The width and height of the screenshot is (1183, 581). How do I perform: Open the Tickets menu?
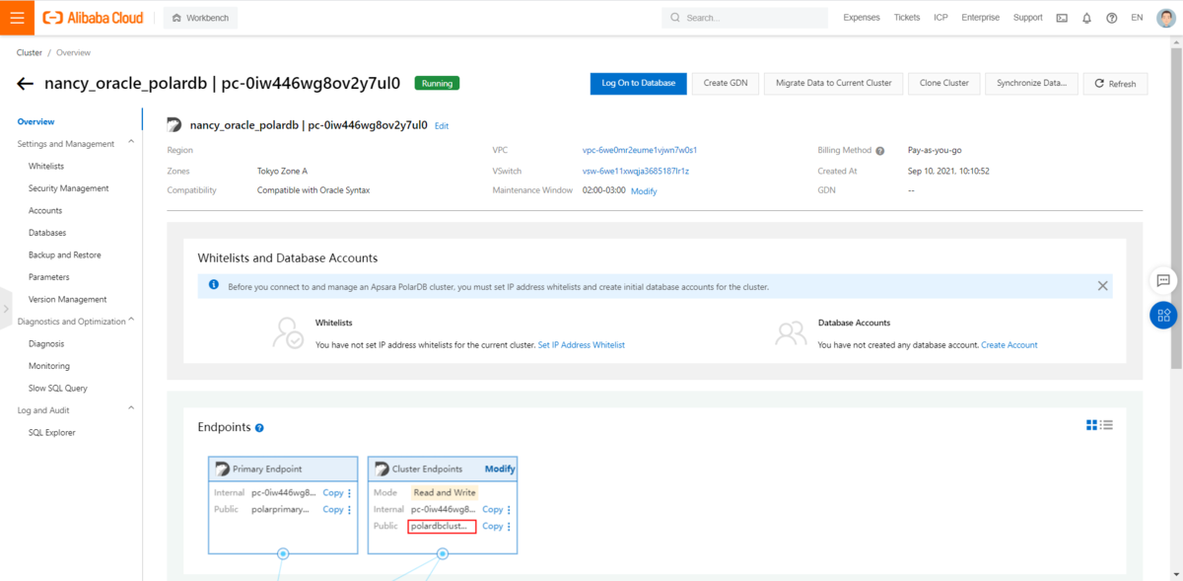point(907,18)
